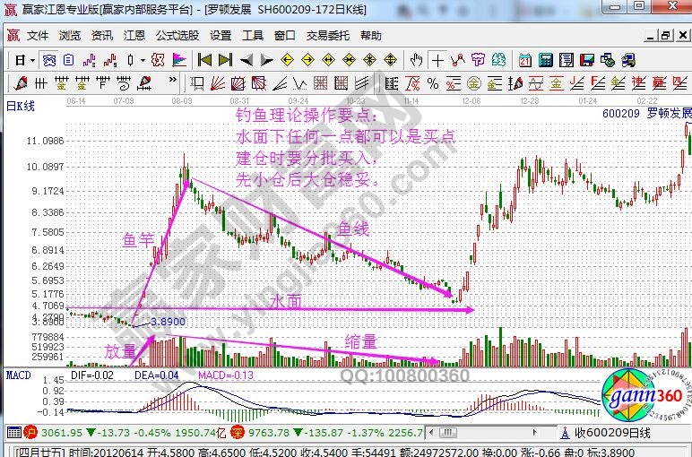Toggle the crosshair cursor button

437,60
